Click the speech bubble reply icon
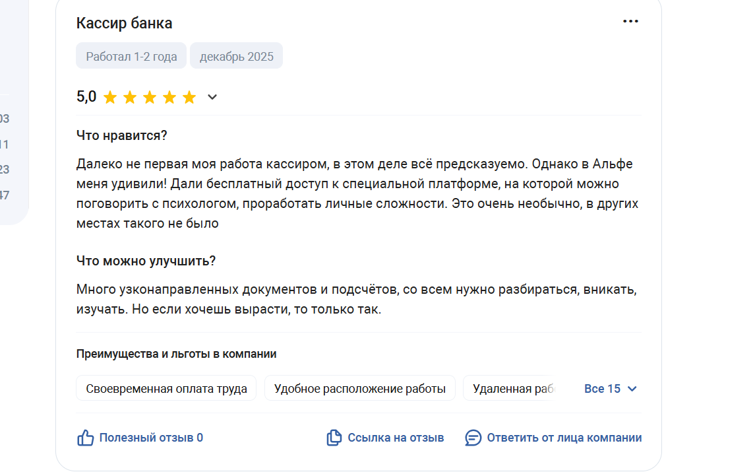 point(473,438)
